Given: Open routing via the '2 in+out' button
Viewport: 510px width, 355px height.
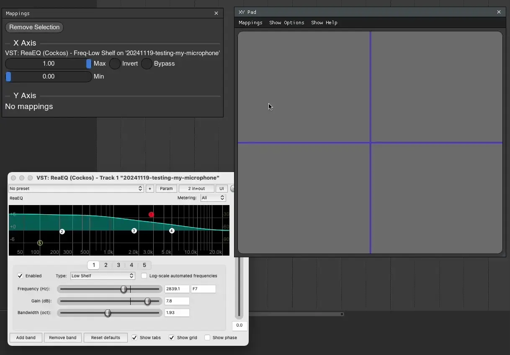Looking at the screenshot, I should pyautogui.click(x=196, y=188).
